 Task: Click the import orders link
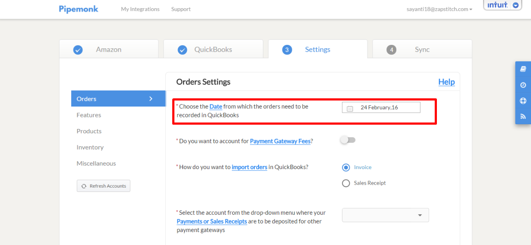click(x=250, y=167)
